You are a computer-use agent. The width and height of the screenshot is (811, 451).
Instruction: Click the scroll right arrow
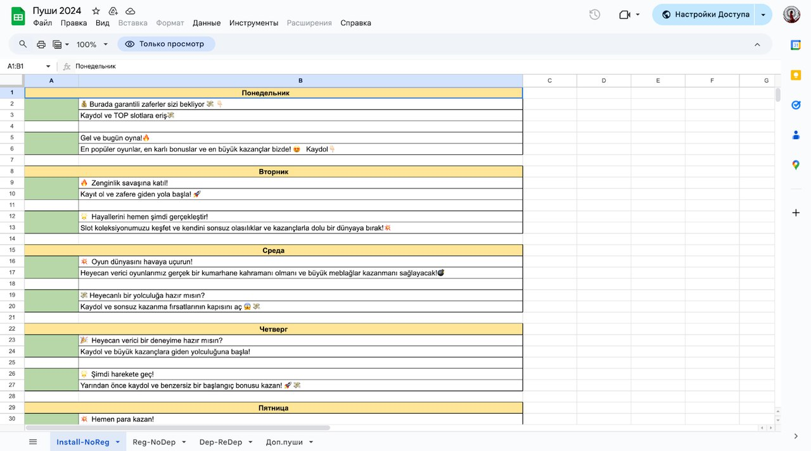click(x=770, y=428)
